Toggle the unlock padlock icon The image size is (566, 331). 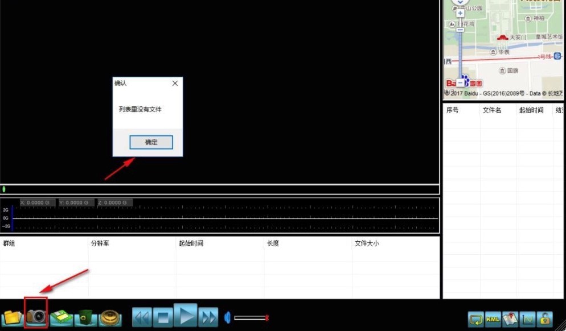[x=545, y=318]
